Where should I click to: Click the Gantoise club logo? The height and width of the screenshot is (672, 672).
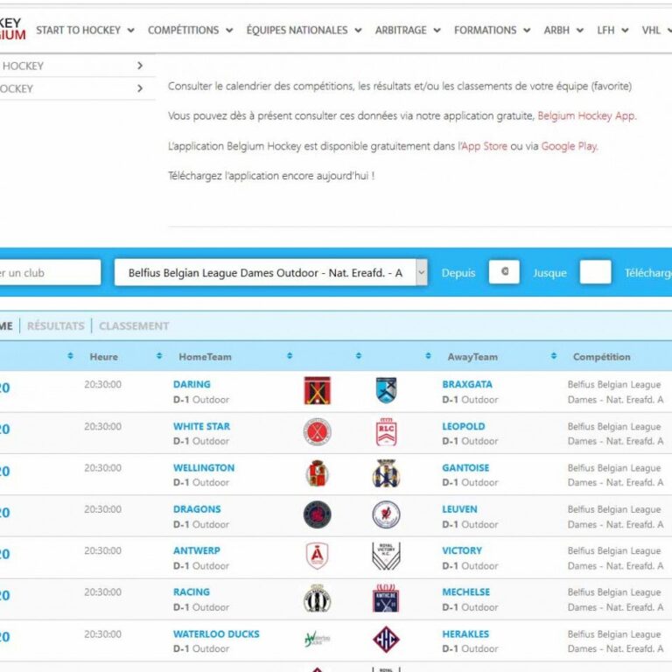pos(386,473)
